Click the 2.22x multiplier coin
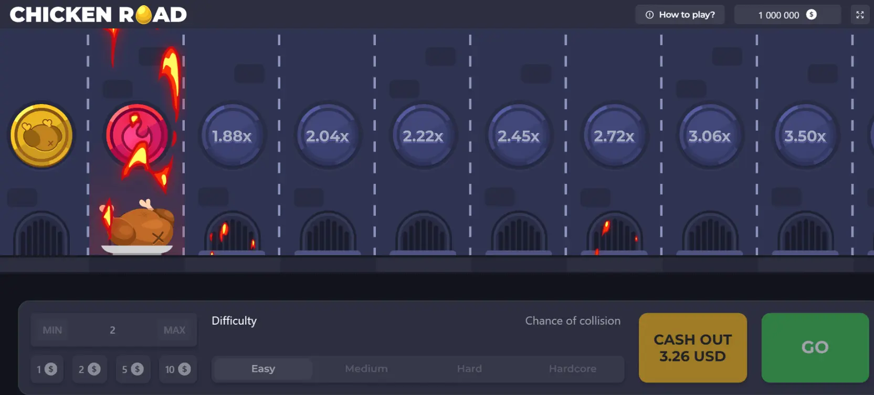 coord(423,136)
